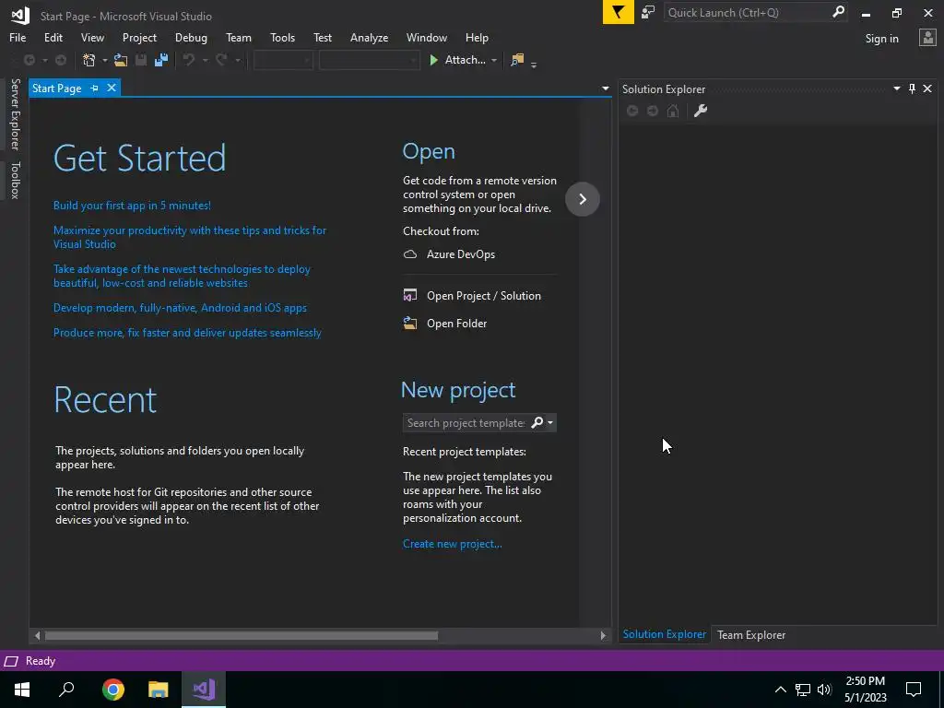Click Visual Studio taskbar icon
Viewport: 944px width, 708px height.
click(x=204, y=690)
